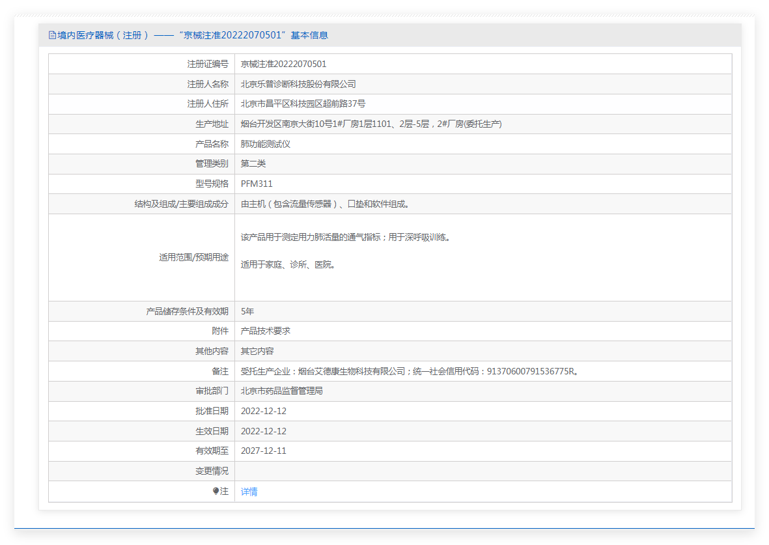The height and width of the screenshot is (545, 769).
Task: Click the line 适用于家庭、诊所、医院
Action: tap(288, 265)
